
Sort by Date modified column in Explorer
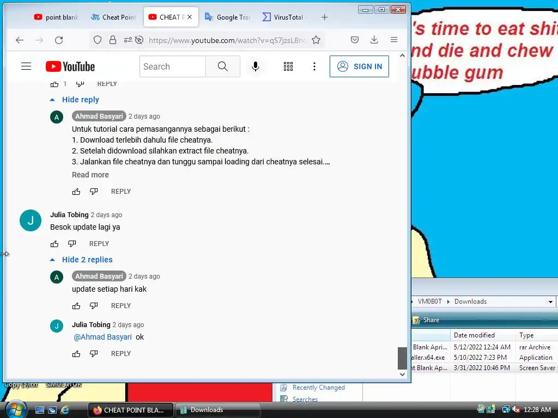pyautogui.click(x=483, y=335)
